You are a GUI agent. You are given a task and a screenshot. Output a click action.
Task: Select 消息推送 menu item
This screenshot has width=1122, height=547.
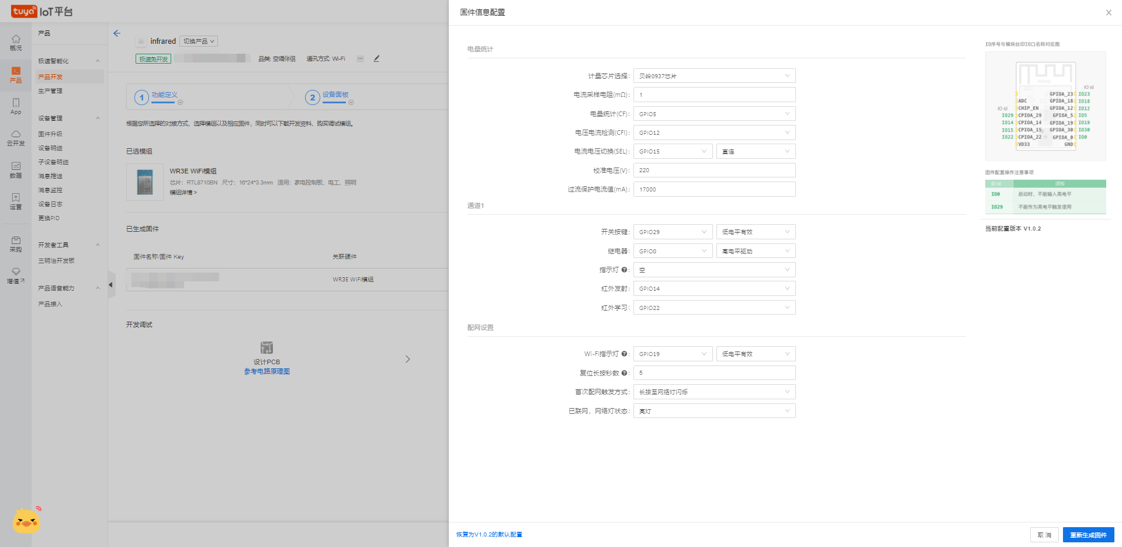click(x=50, y=176)
